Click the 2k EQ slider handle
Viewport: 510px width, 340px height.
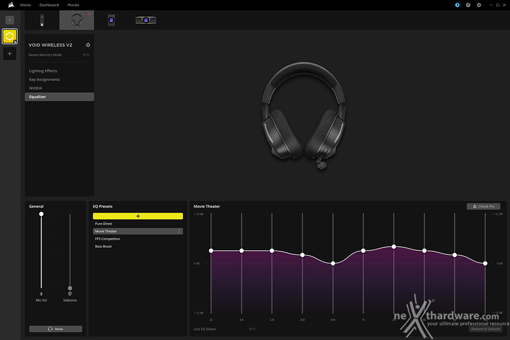coord(394,247)
